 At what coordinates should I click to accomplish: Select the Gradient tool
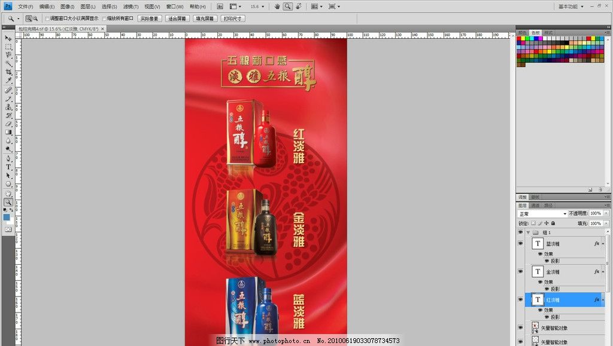[x=8, y=133]
